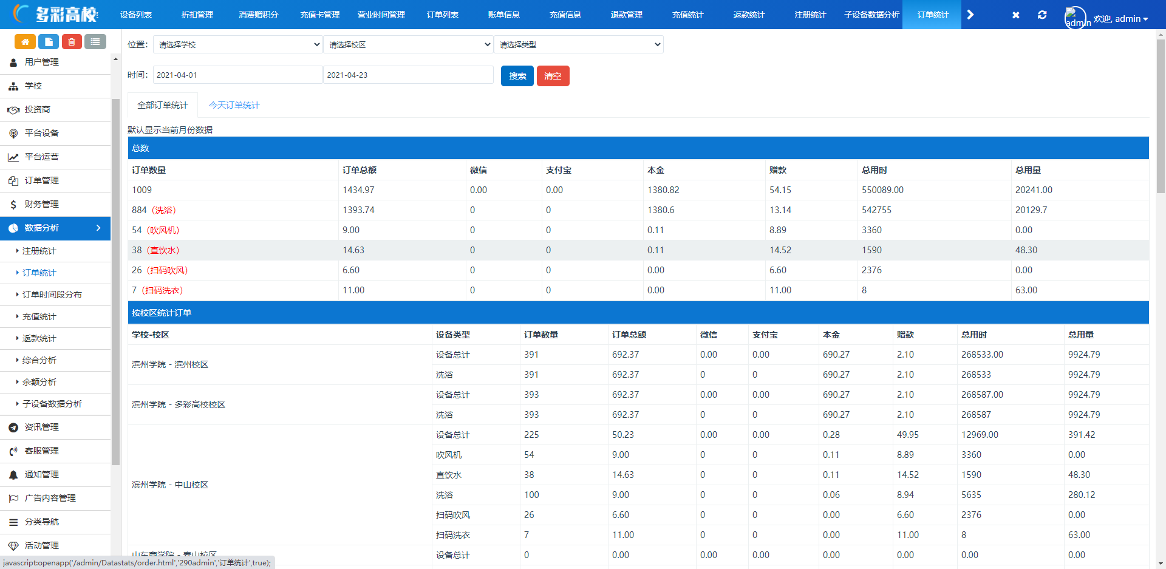Image resolution: width=1166 pixels, height=569 pixels.
Task: Click the bell icon beside 通知管理
Action: [x=13, y=475]
